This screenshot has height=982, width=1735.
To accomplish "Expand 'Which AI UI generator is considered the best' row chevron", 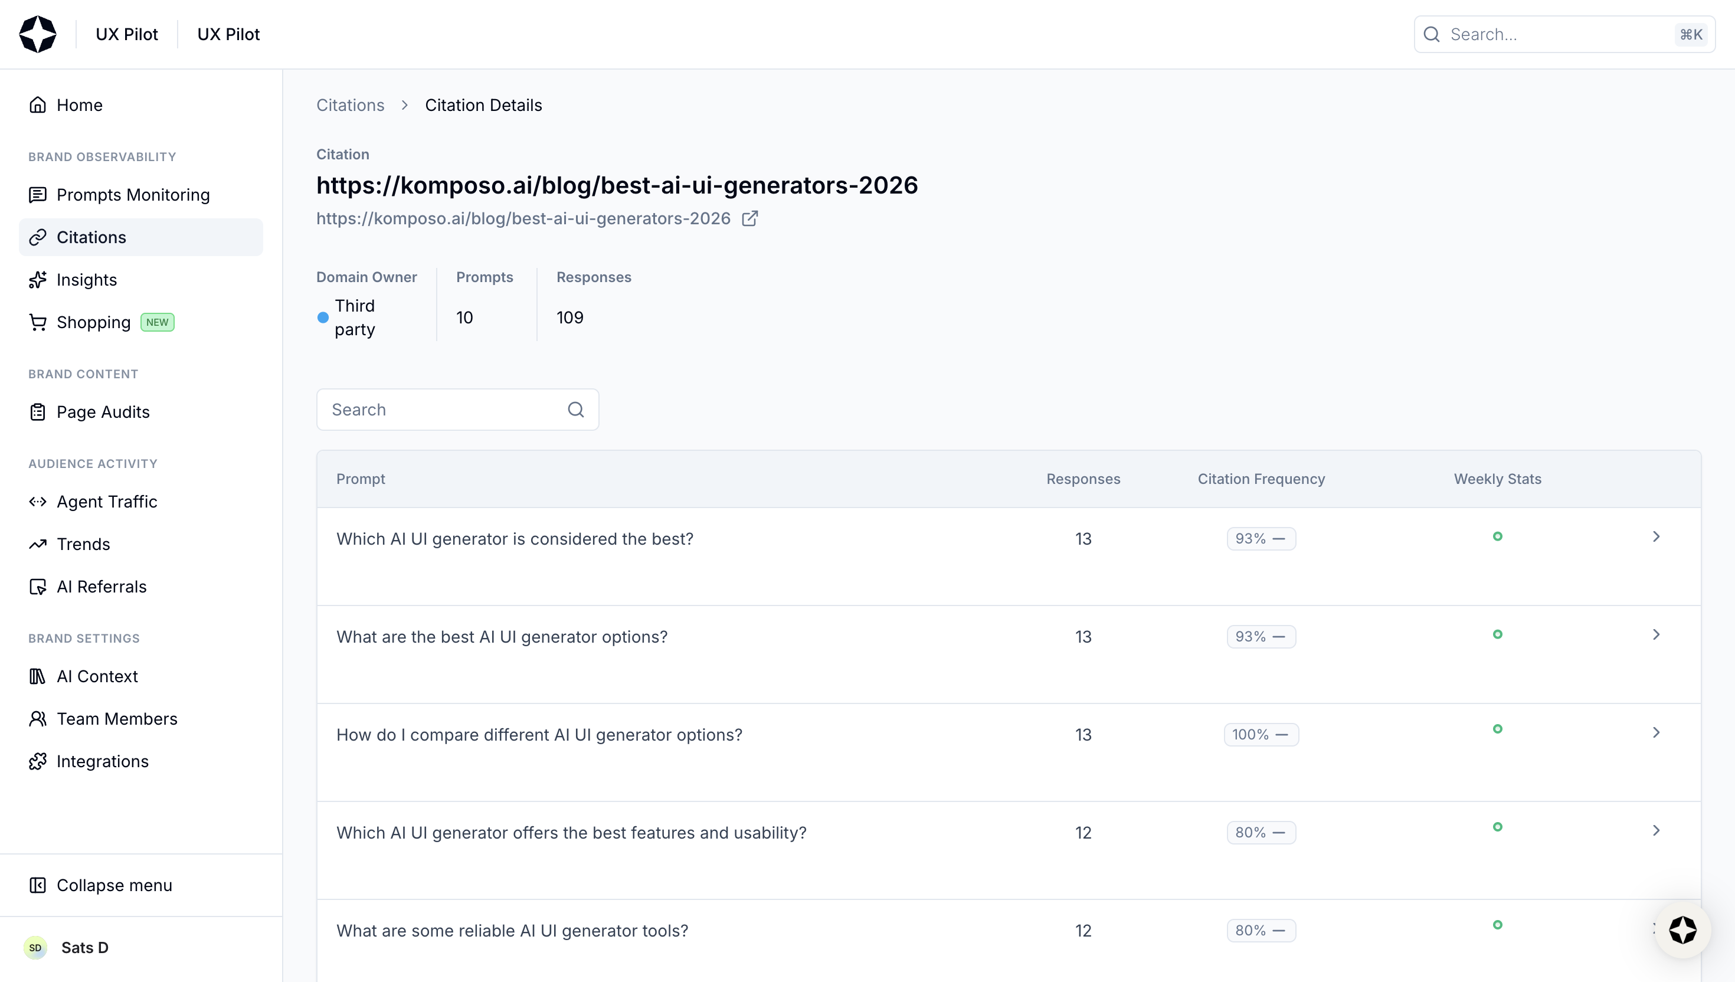I will tap(1656, 537).
